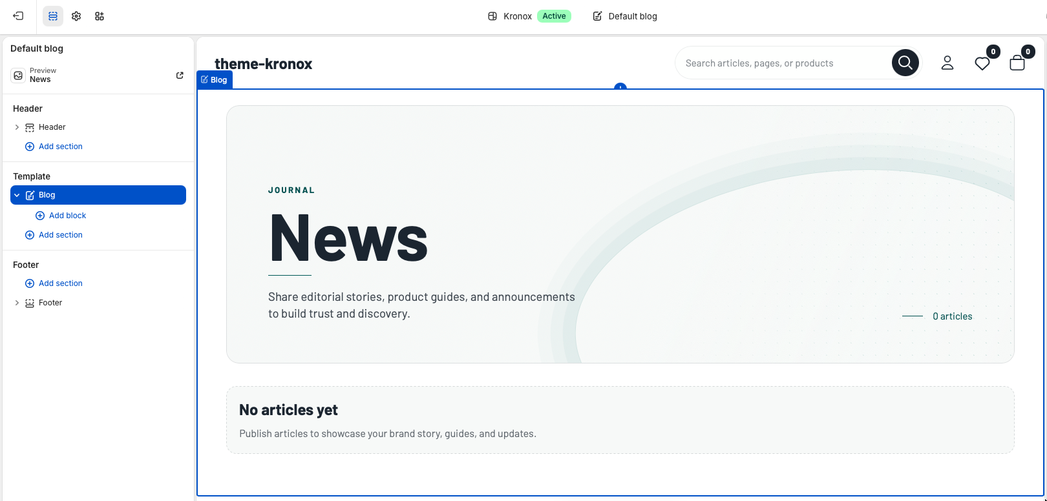Click the Default blog sidebar title
Image resolution: width=1047 pixels, height=501 pixels.
click(x=37, y=48)
